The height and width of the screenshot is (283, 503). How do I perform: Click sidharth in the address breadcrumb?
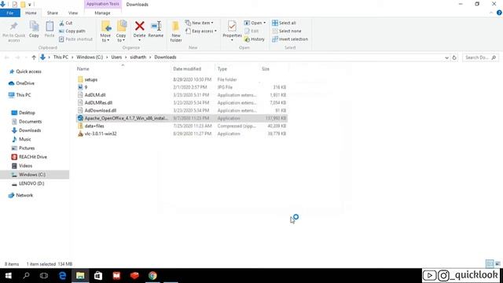138,57
